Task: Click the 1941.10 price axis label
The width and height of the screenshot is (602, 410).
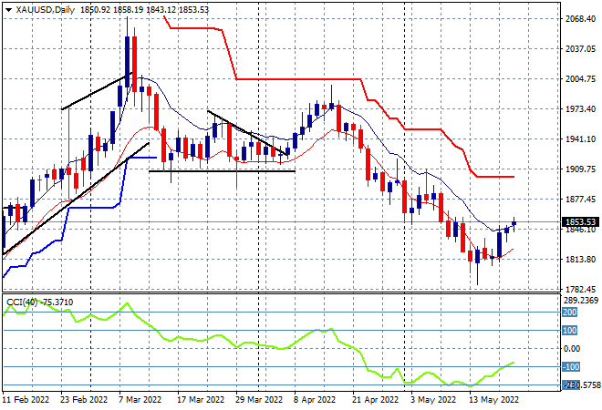Action: [580, 139]
